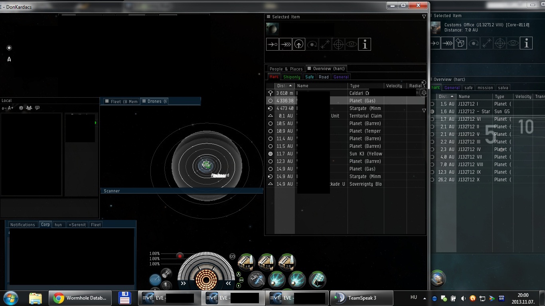Activate second shield hardener module
Screen dimensions: 545x306
click(297, 279)
